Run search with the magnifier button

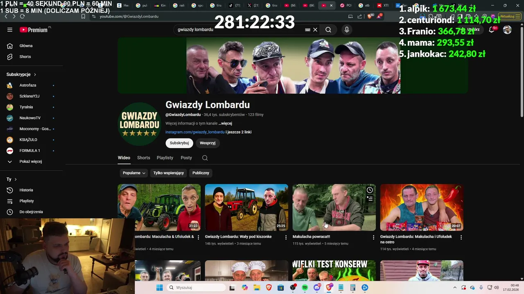point(328,30)
